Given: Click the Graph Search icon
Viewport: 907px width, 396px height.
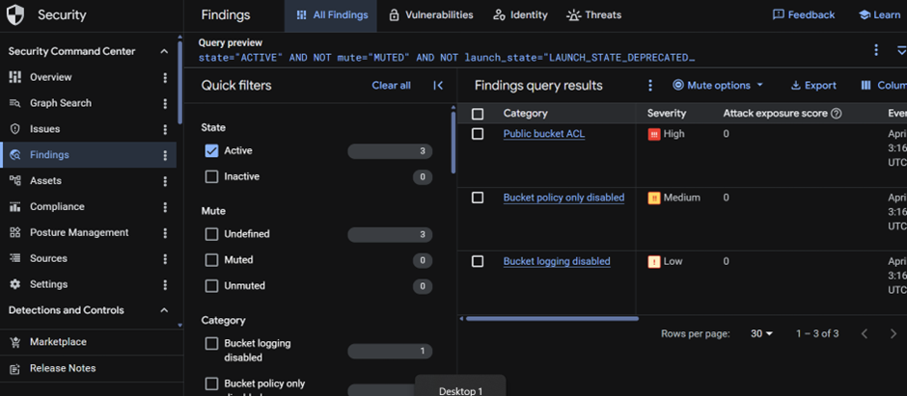Looking at the screenshot, I should pyautogui.click(x=15, y=103).
